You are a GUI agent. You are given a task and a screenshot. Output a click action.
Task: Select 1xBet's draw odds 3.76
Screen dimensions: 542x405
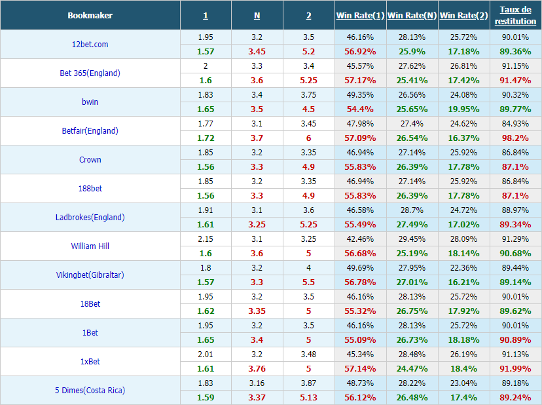[x=257, y=369]
